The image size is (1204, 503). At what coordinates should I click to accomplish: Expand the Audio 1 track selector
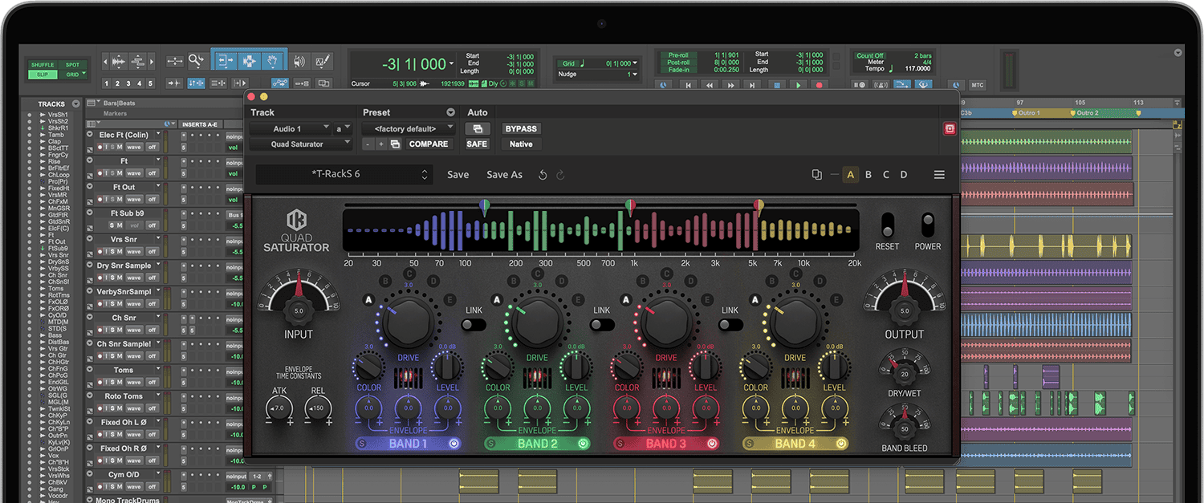click(x=290, y=128)
